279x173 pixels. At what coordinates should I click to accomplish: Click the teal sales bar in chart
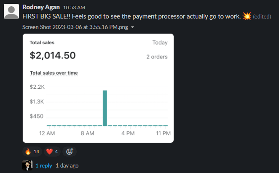(x=105, y=108)
